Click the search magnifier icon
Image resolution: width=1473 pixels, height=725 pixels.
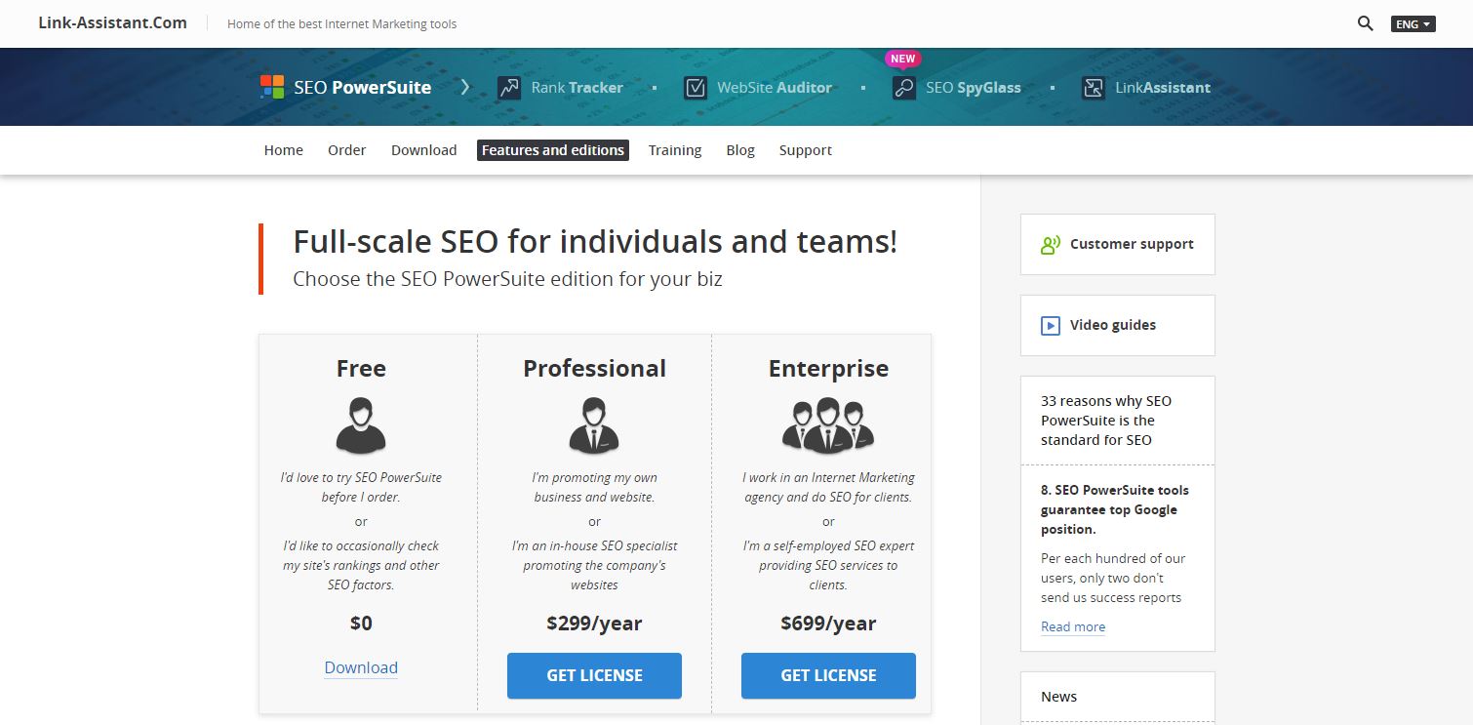1366,23
